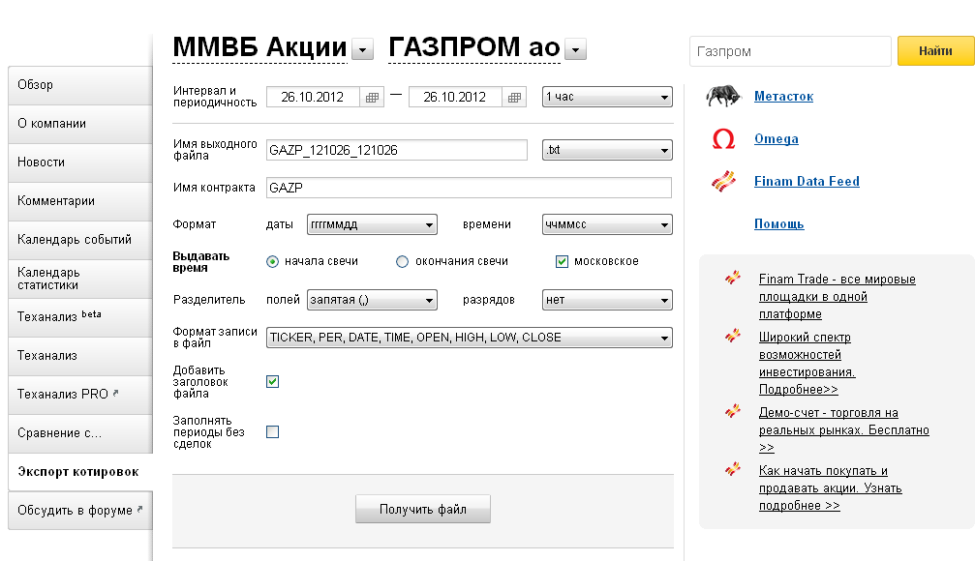
Task: Select the окончания свечи radio button
Action: [x=403, y=261]
